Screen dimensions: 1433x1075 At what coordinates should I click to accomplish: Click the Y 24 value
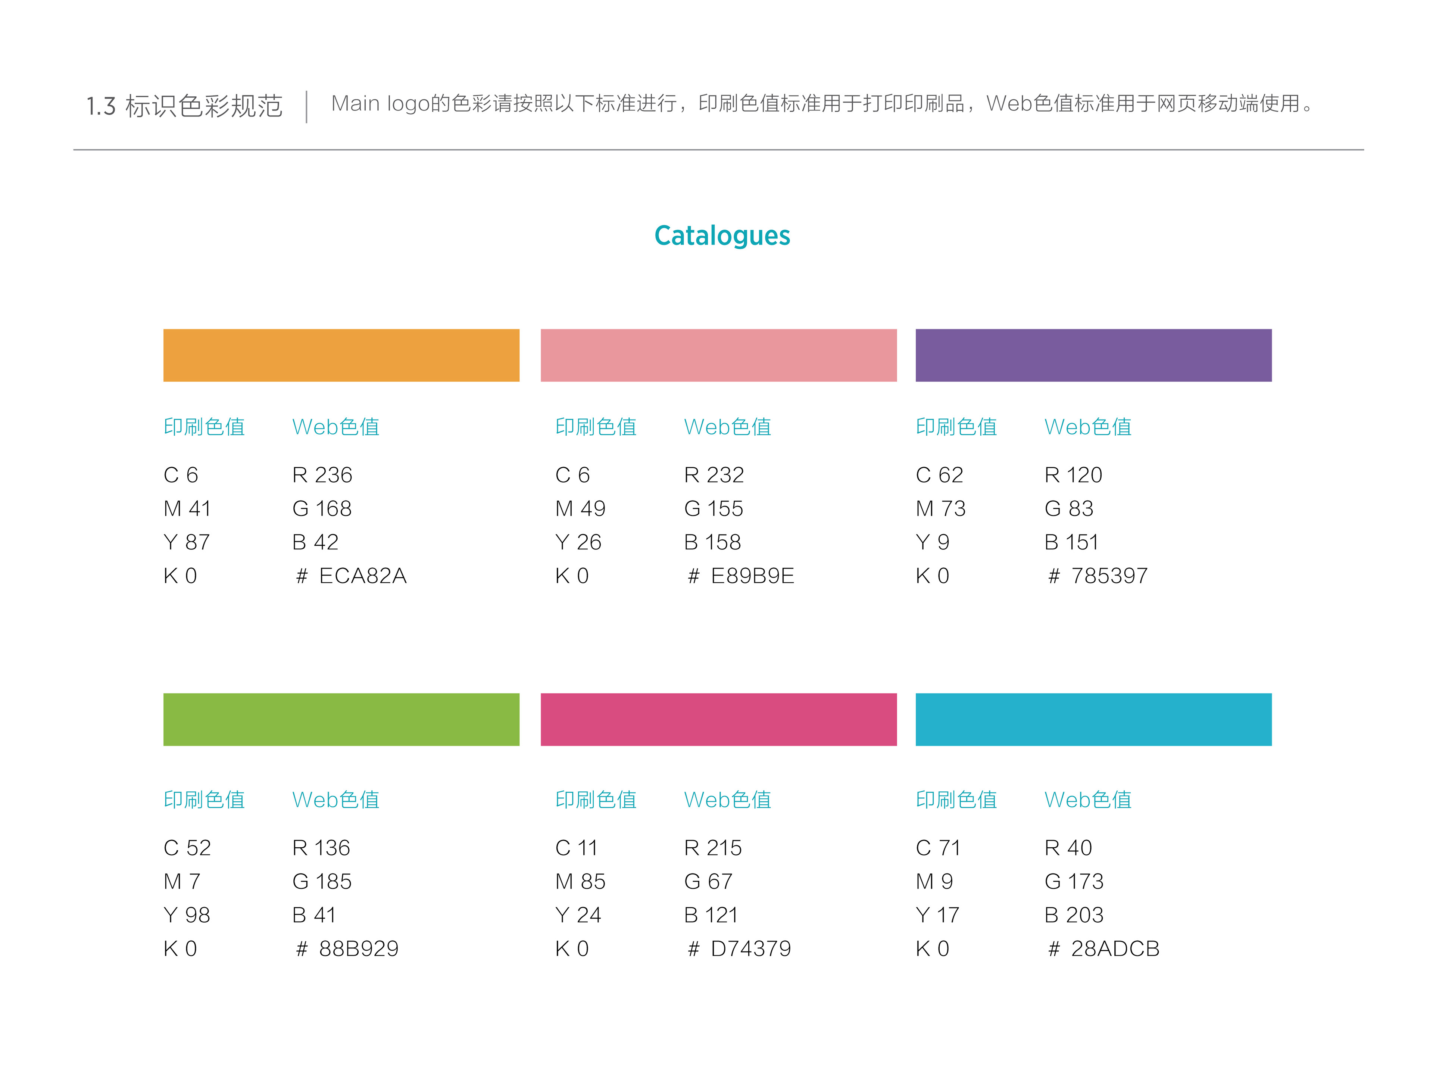click(578, 915)
